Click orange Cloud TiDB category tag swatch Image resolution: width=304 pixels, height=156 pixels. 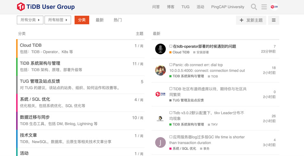click(171, 52)
